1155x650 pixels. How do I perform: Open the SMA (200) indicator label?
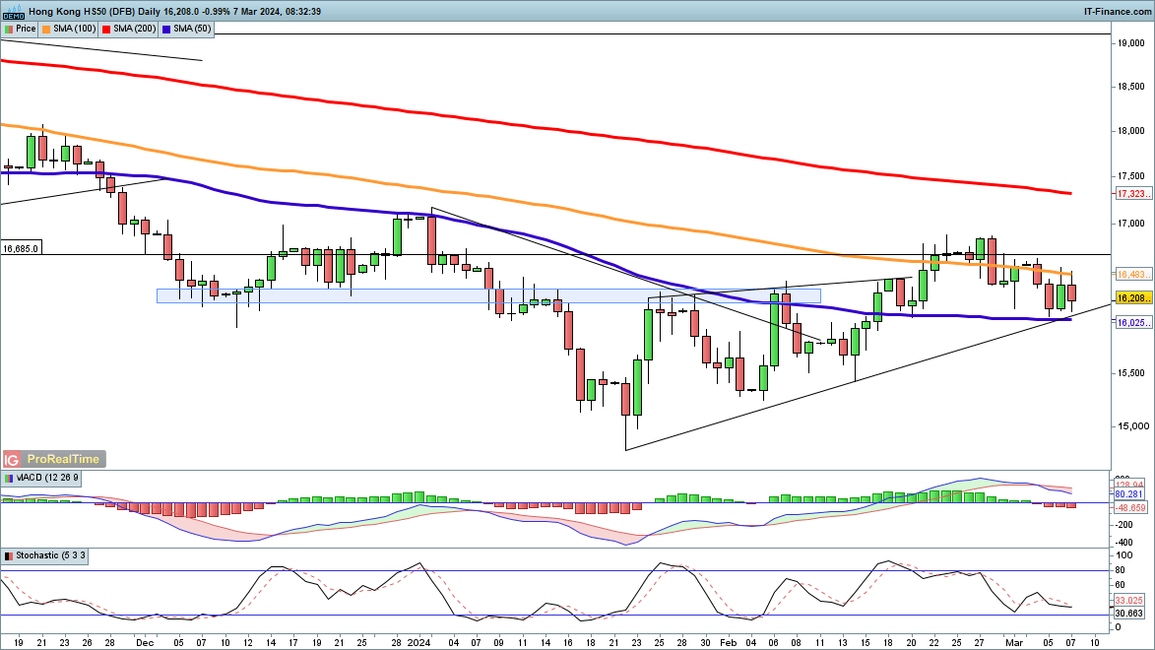[133, 29]
